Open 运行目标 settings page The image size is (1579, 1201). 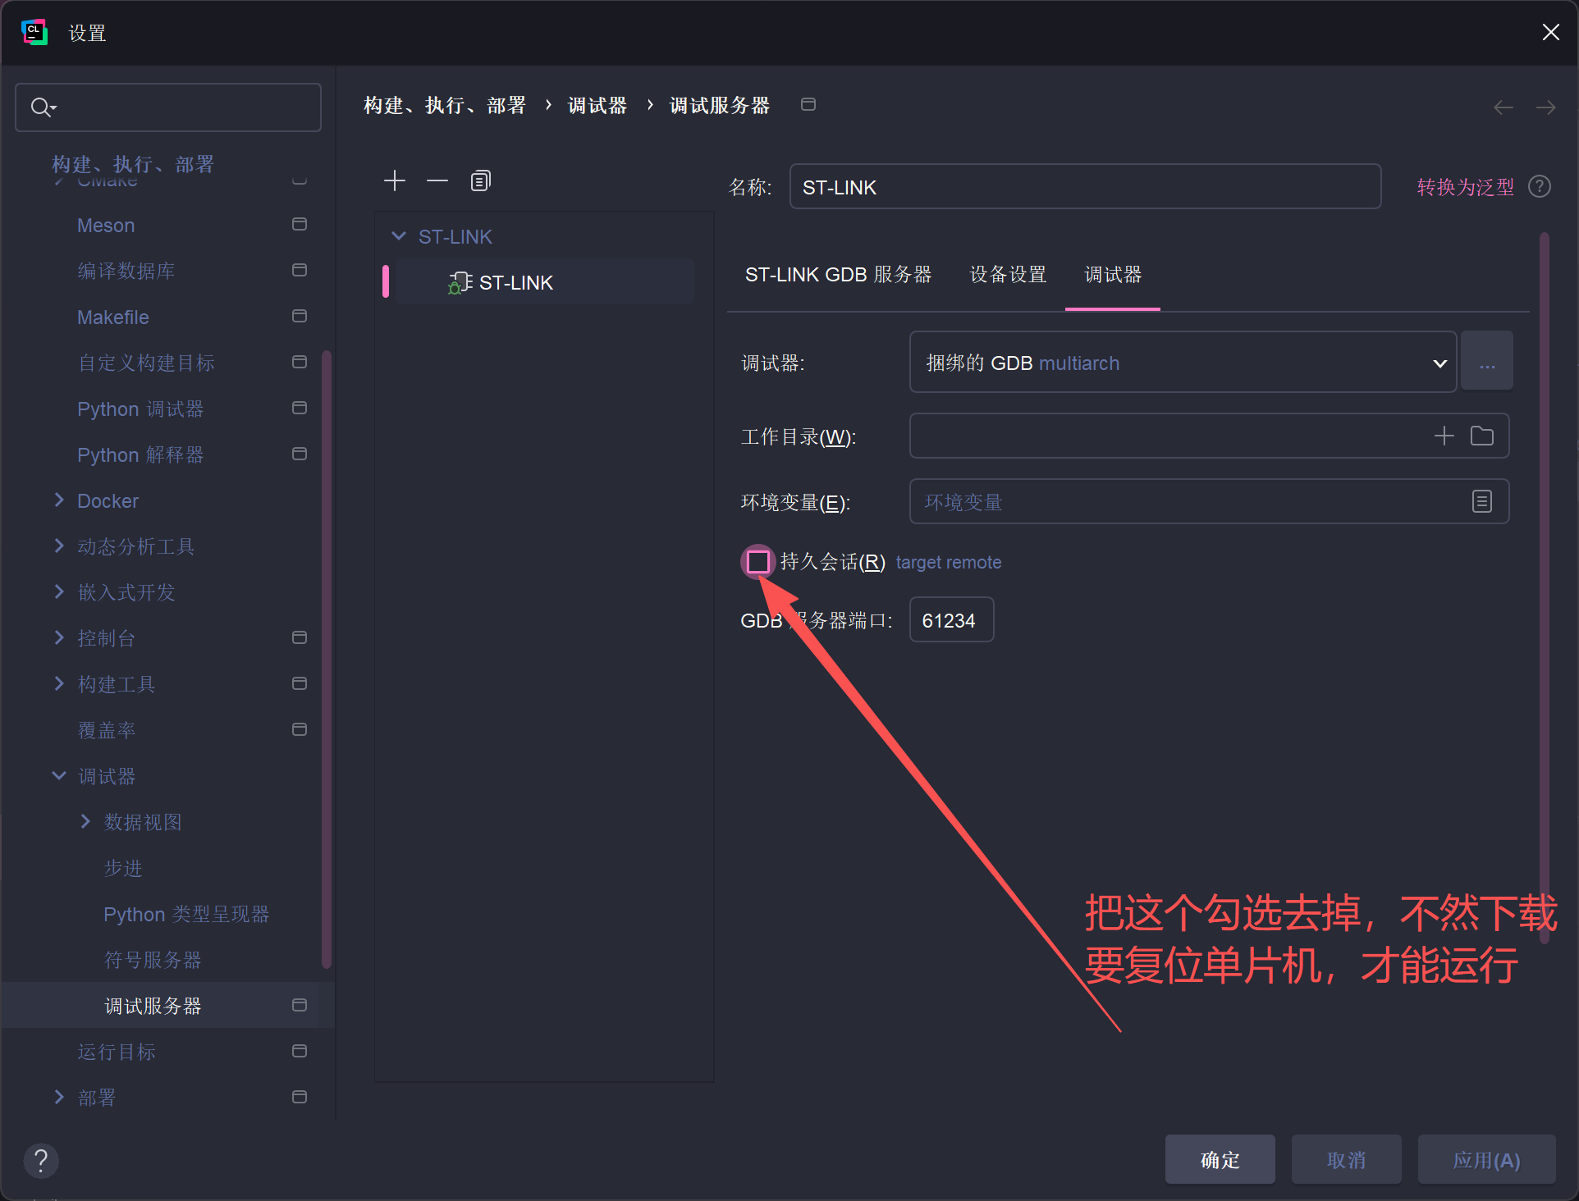tap(117, 1052)
